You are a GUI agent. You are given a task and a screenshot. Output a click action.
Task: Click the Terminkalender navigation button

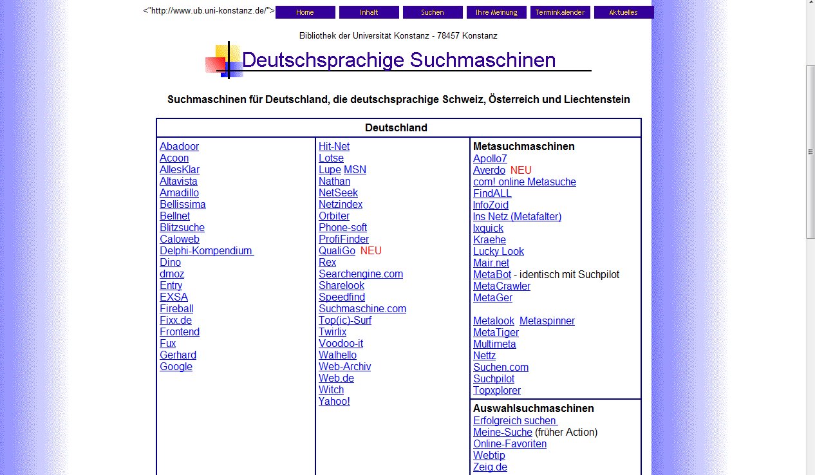(560, 12)
